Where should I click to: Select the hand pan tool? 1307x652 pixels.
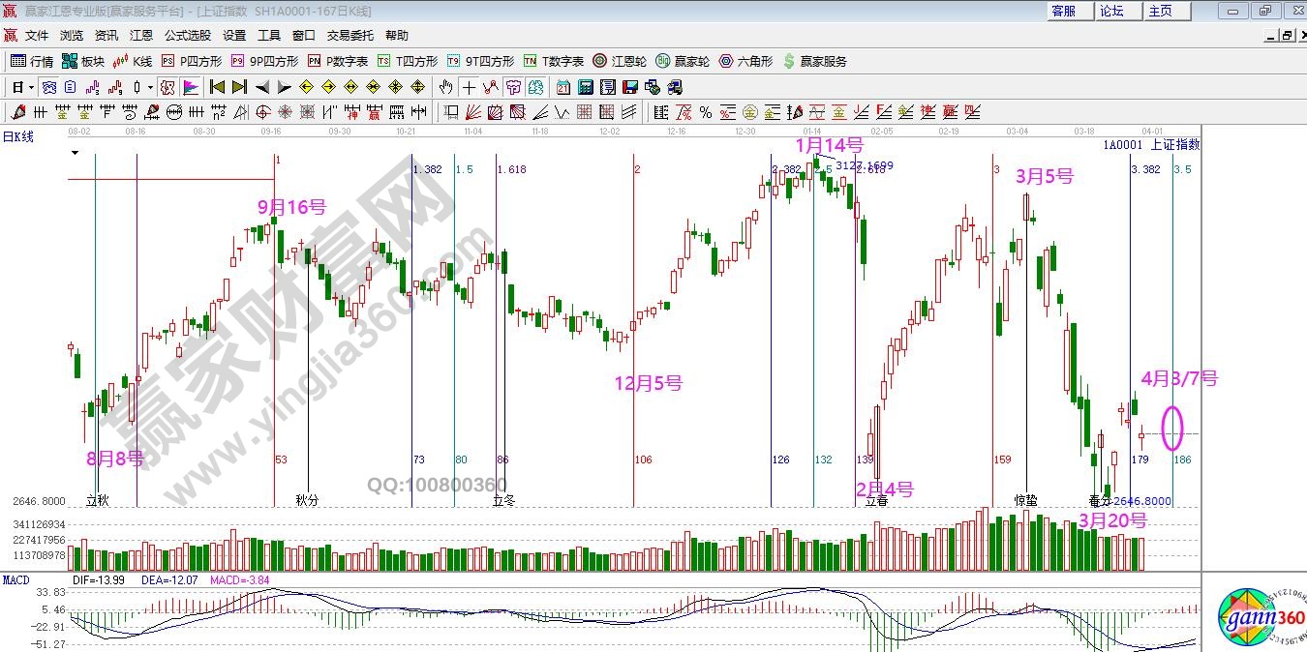[445, 87]
